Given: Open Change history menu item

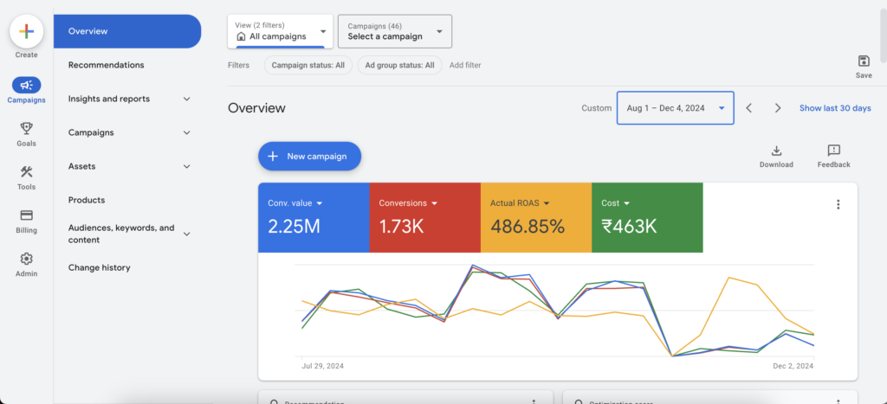Looking at the screenshot, I should pyautogui.click(x=100, y=267).
